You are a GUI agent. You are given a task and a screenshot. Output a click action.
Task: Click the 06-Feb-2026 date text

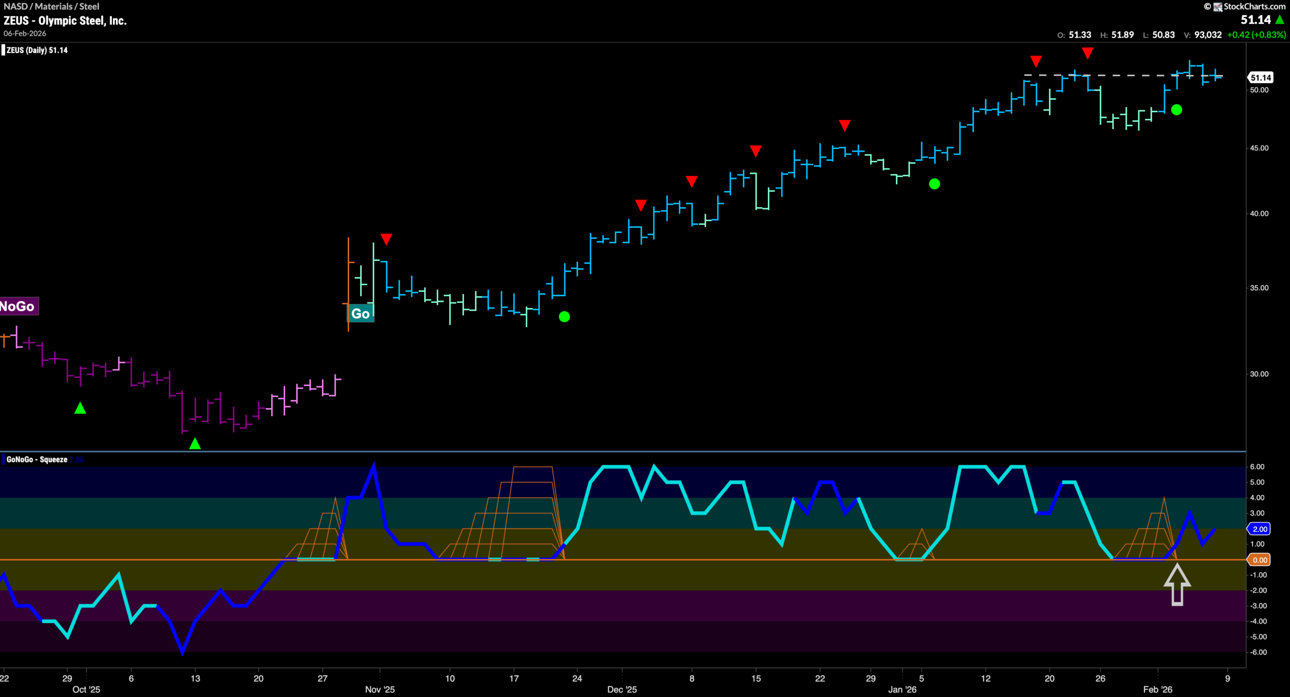click(25, 34)
